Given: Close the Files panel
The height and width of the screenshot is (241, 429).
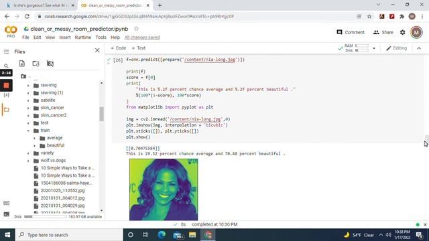Looking at the screenshot, I should pyautogui.click(x=97, y=50).
